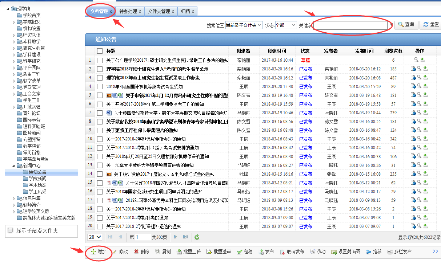Open the 搜索位置 dropdown
441x266 pixels.
pos(244,25)
